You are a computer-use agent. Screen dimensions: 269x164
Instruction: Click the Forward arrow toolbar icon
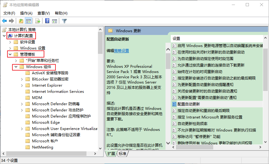(x=11, y=21)
